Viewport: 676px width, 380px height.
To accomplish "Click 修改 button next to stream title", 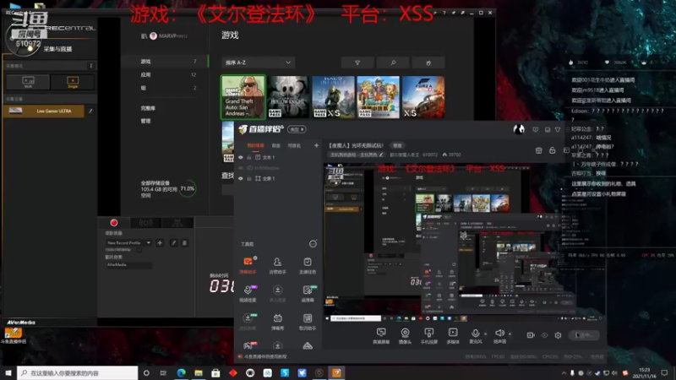I will [397, 145].
